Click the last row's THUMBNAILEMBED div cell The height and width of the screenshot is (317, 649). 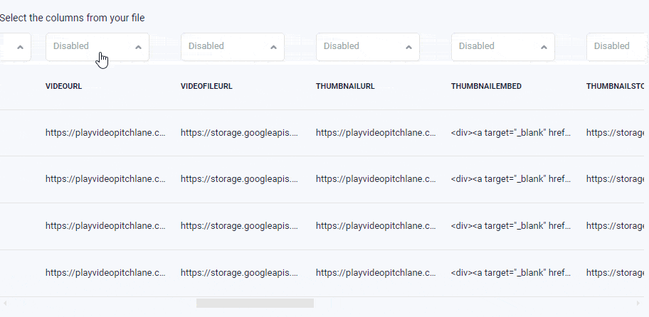click(x=511, y=273)
